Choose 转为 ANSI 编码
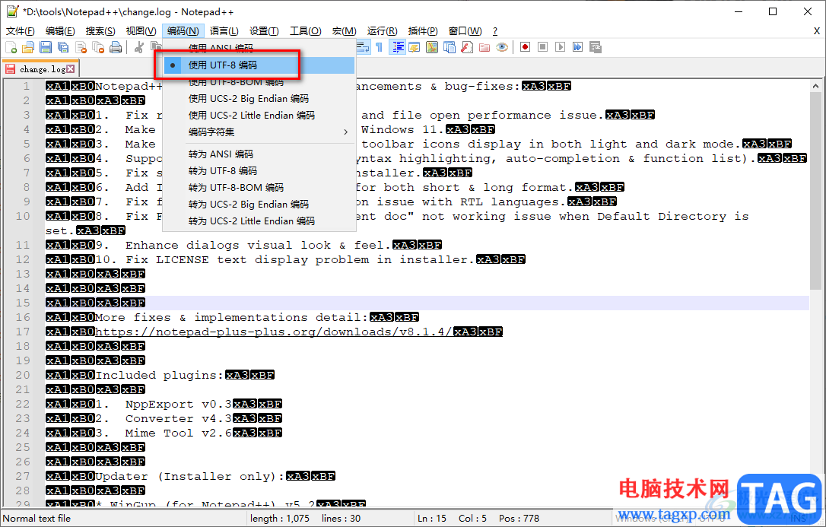The image size is (826, 527). click(x=259, y=154)
